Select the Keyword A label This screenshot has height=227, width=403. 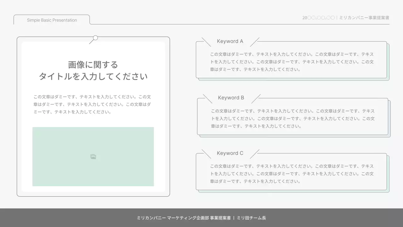(x=230, y=41)
